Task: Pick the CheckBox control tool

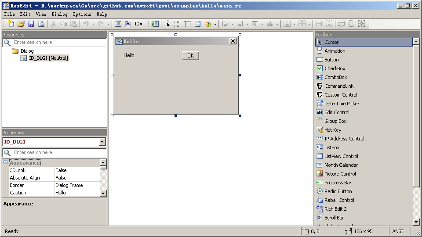Action: coord(364,68)
